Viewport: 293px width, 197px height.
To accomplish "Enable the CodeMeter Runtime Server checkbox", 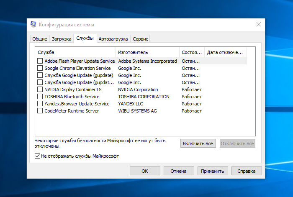I will (x=40, y=110).
